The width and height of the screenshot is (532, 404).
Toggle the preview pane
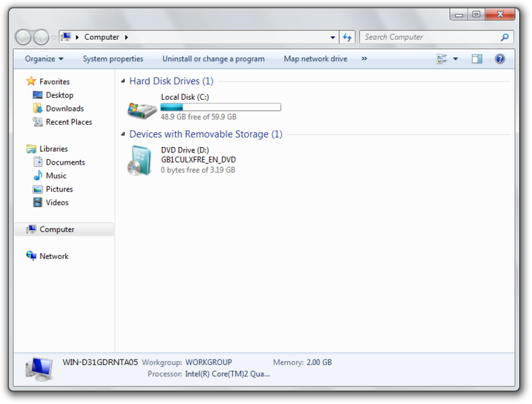[477, 59]
